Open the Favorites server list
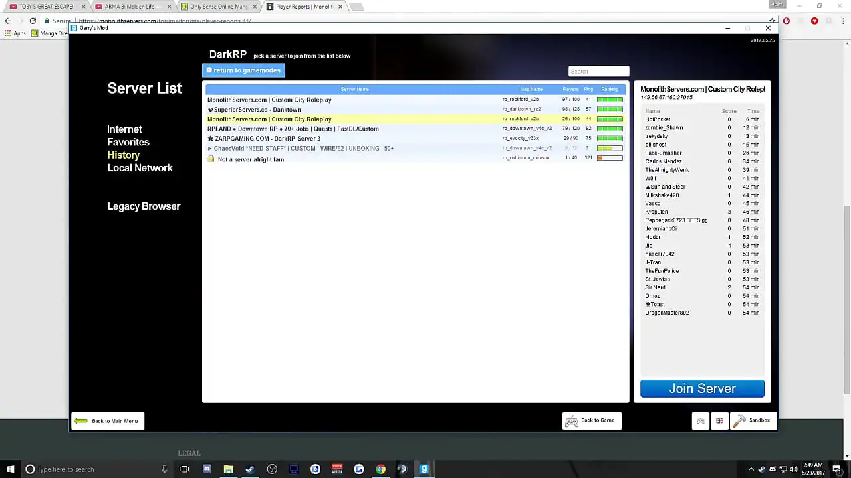Screen dimensions: 851x478 128,142
